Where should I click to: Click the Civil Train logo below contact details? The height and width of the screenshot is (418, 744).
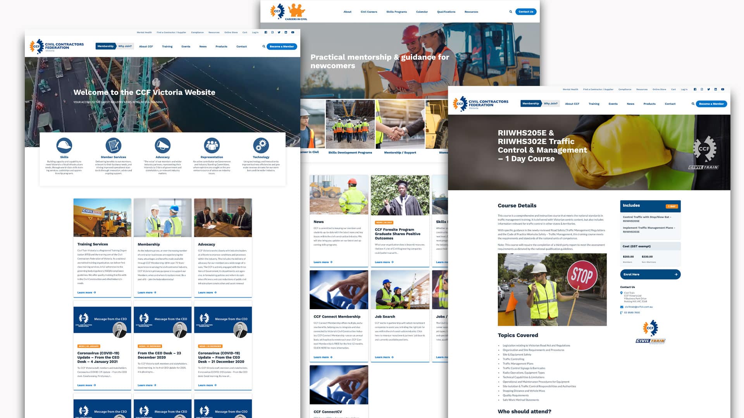tap(650, 332)
